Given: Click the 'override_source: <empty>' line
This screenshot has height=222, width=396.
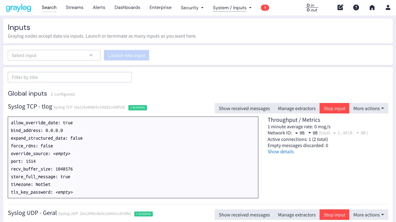Looking at the screenshot, I should (41, 154).
